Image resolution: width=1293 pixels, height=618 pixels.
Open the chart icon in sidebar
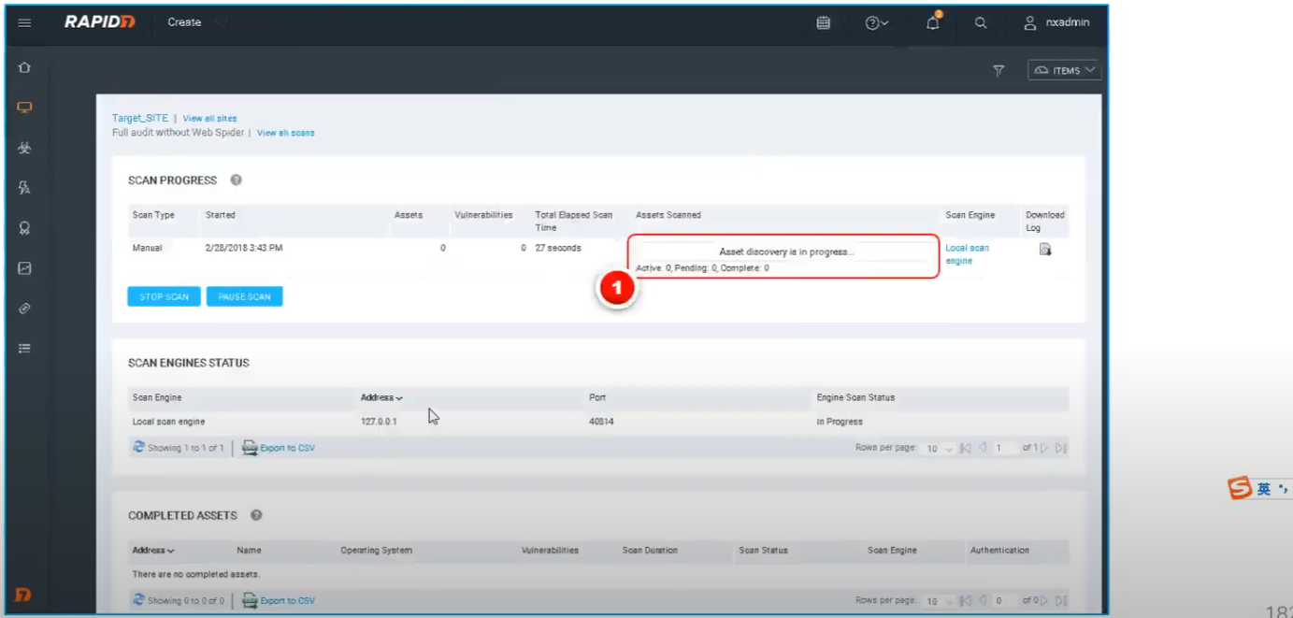pyautogui.click(x=25, y=268)
